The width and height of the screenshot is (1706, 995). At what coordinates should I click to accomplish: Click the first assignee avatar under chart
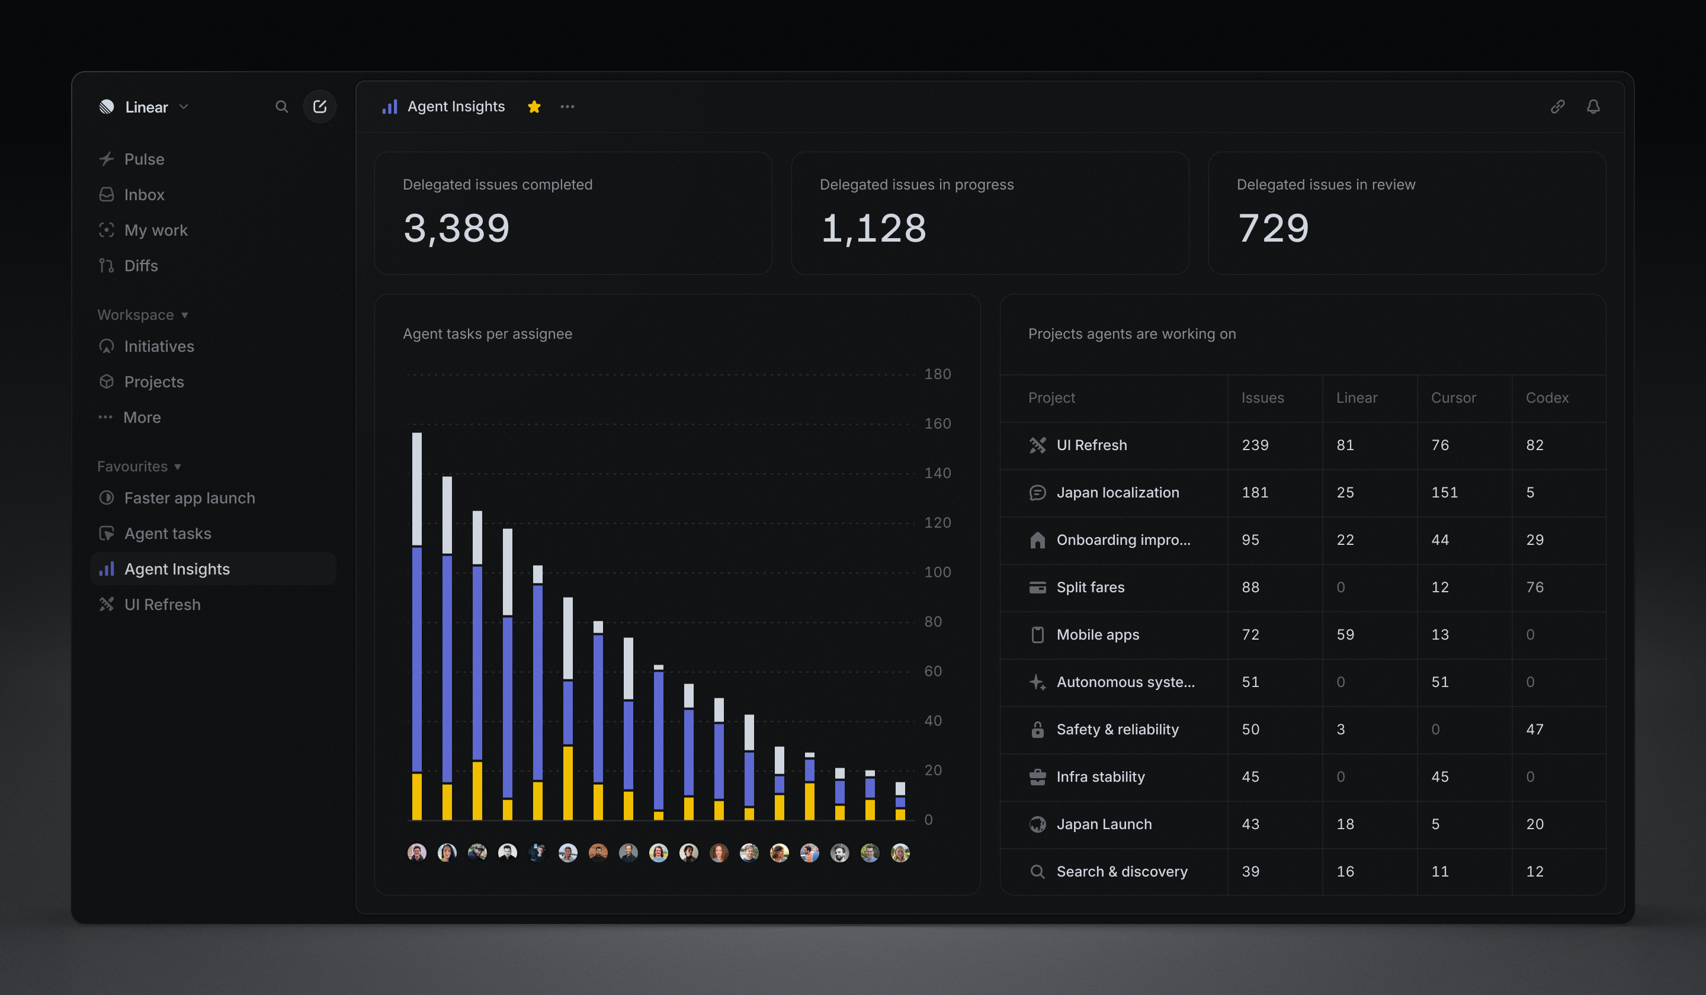coord(417,853)
